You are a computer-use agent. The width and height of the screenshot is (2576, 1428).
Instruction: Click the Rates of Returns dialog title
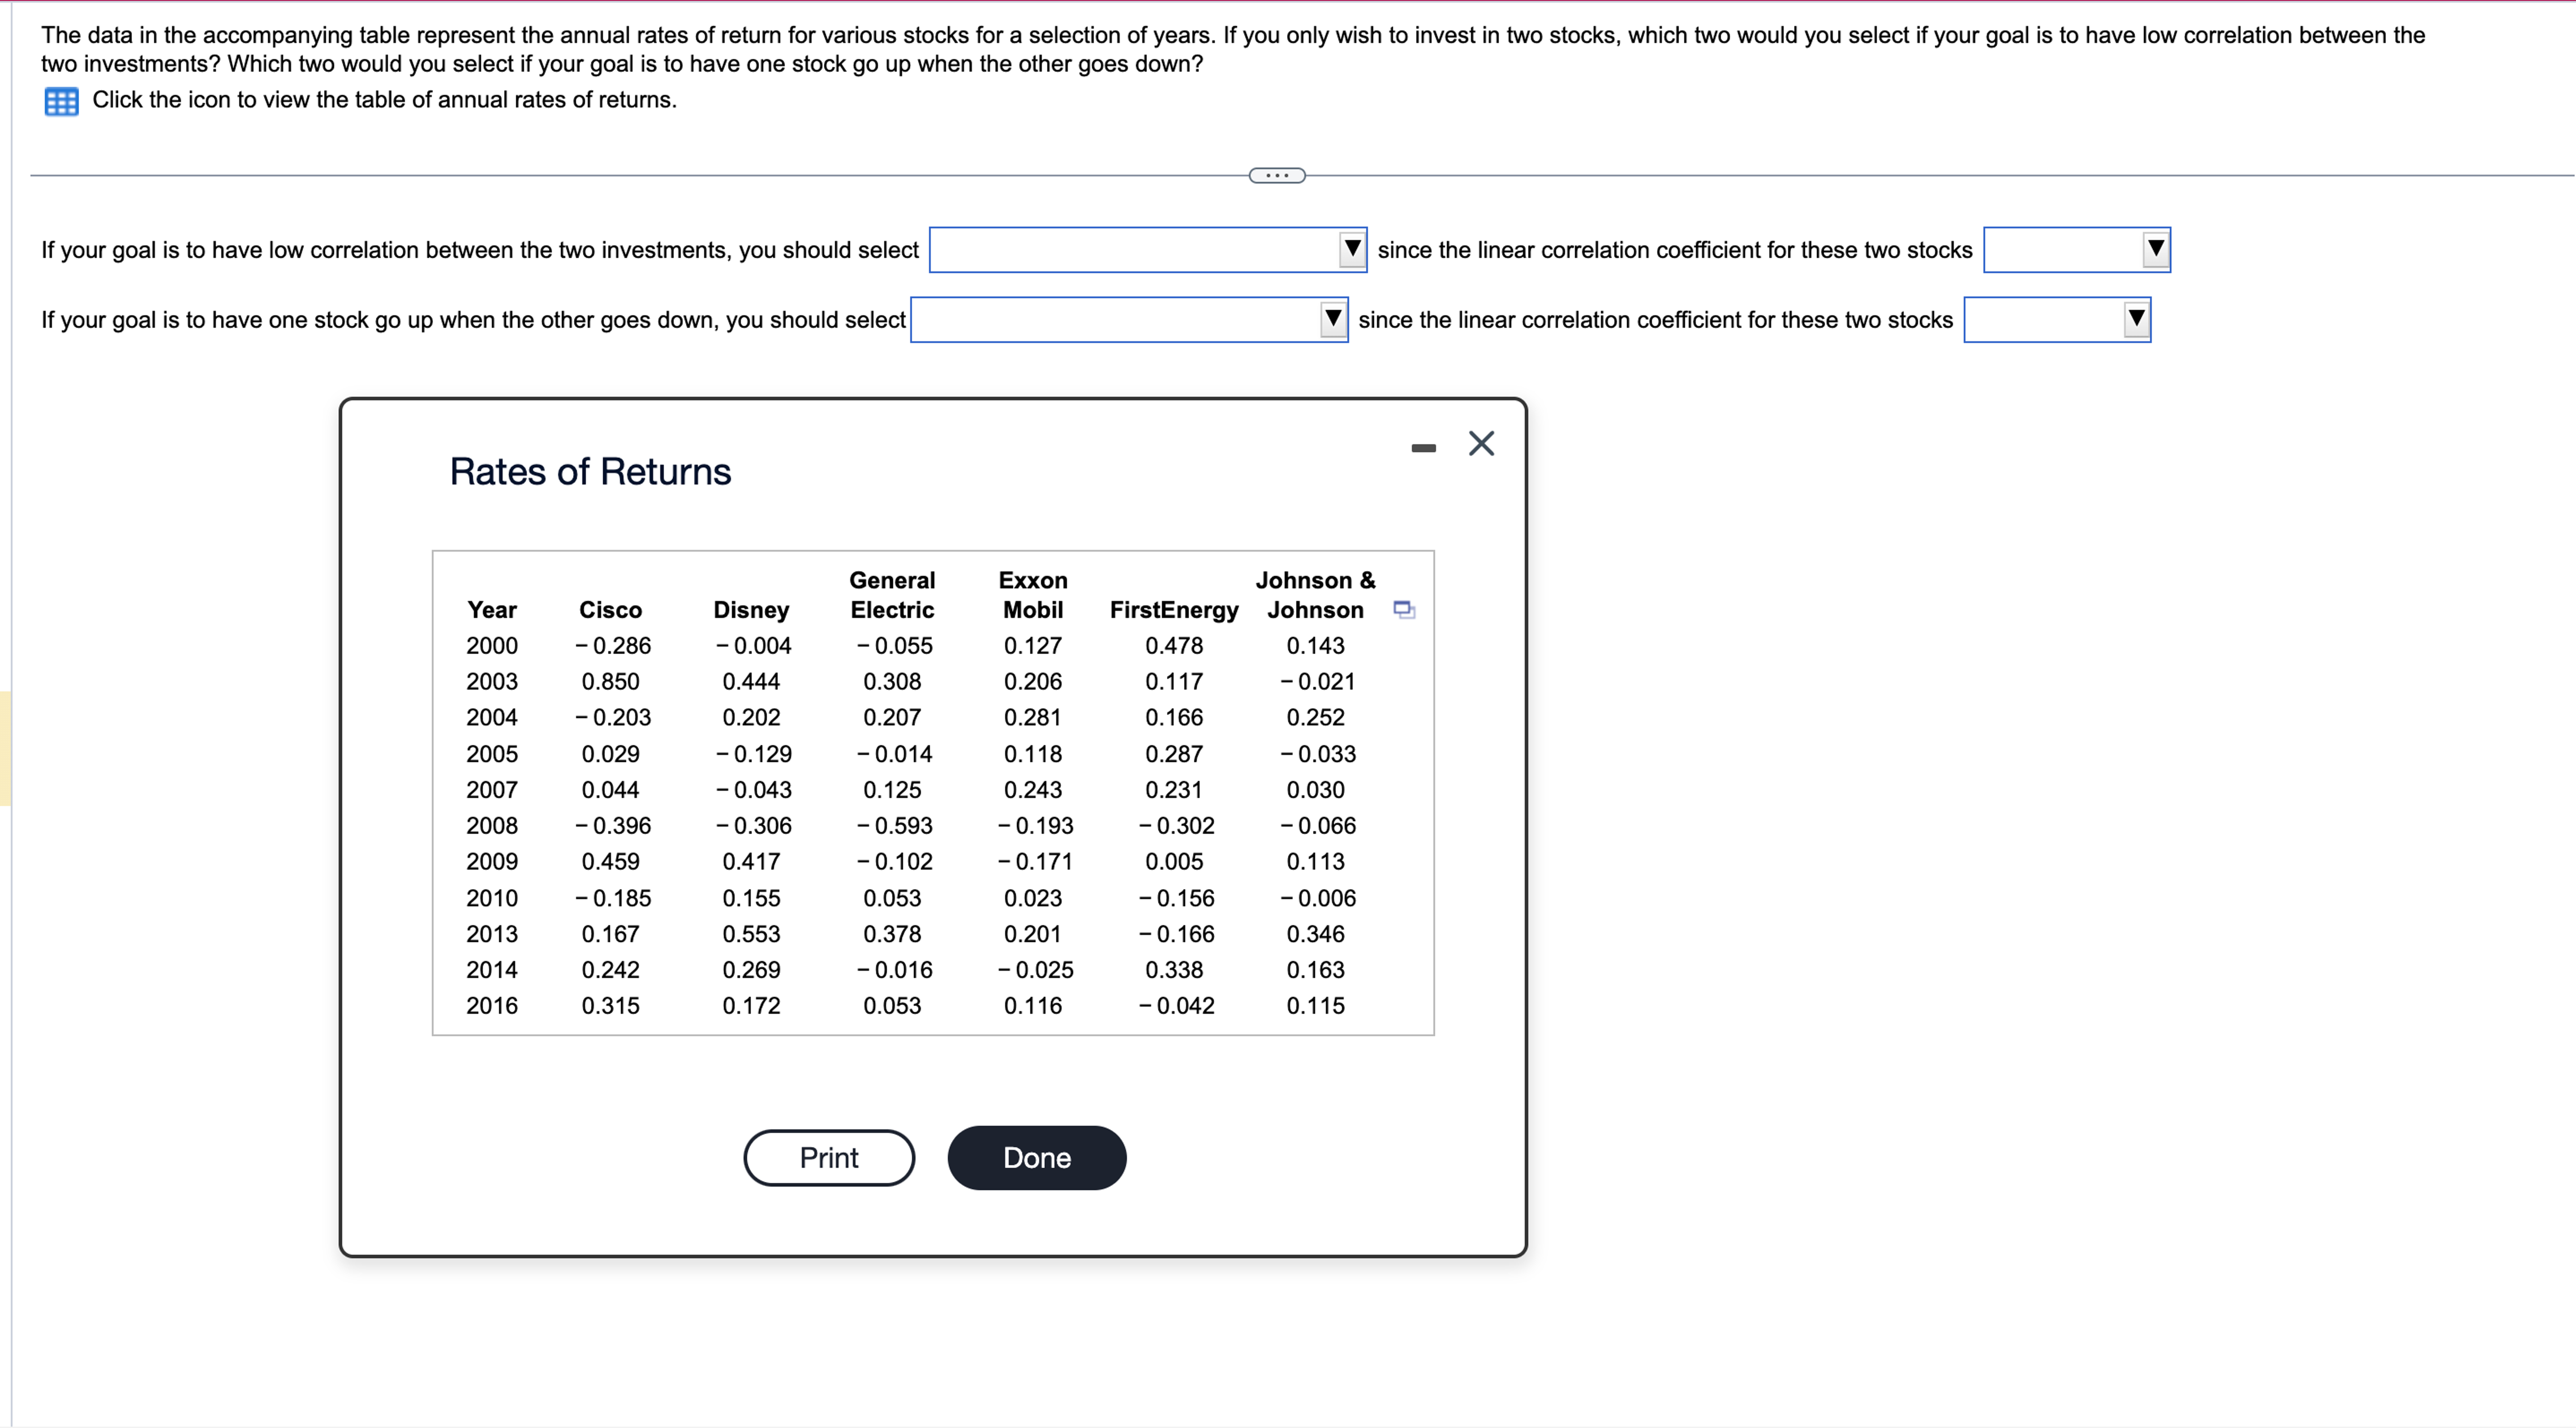[590, 472]
